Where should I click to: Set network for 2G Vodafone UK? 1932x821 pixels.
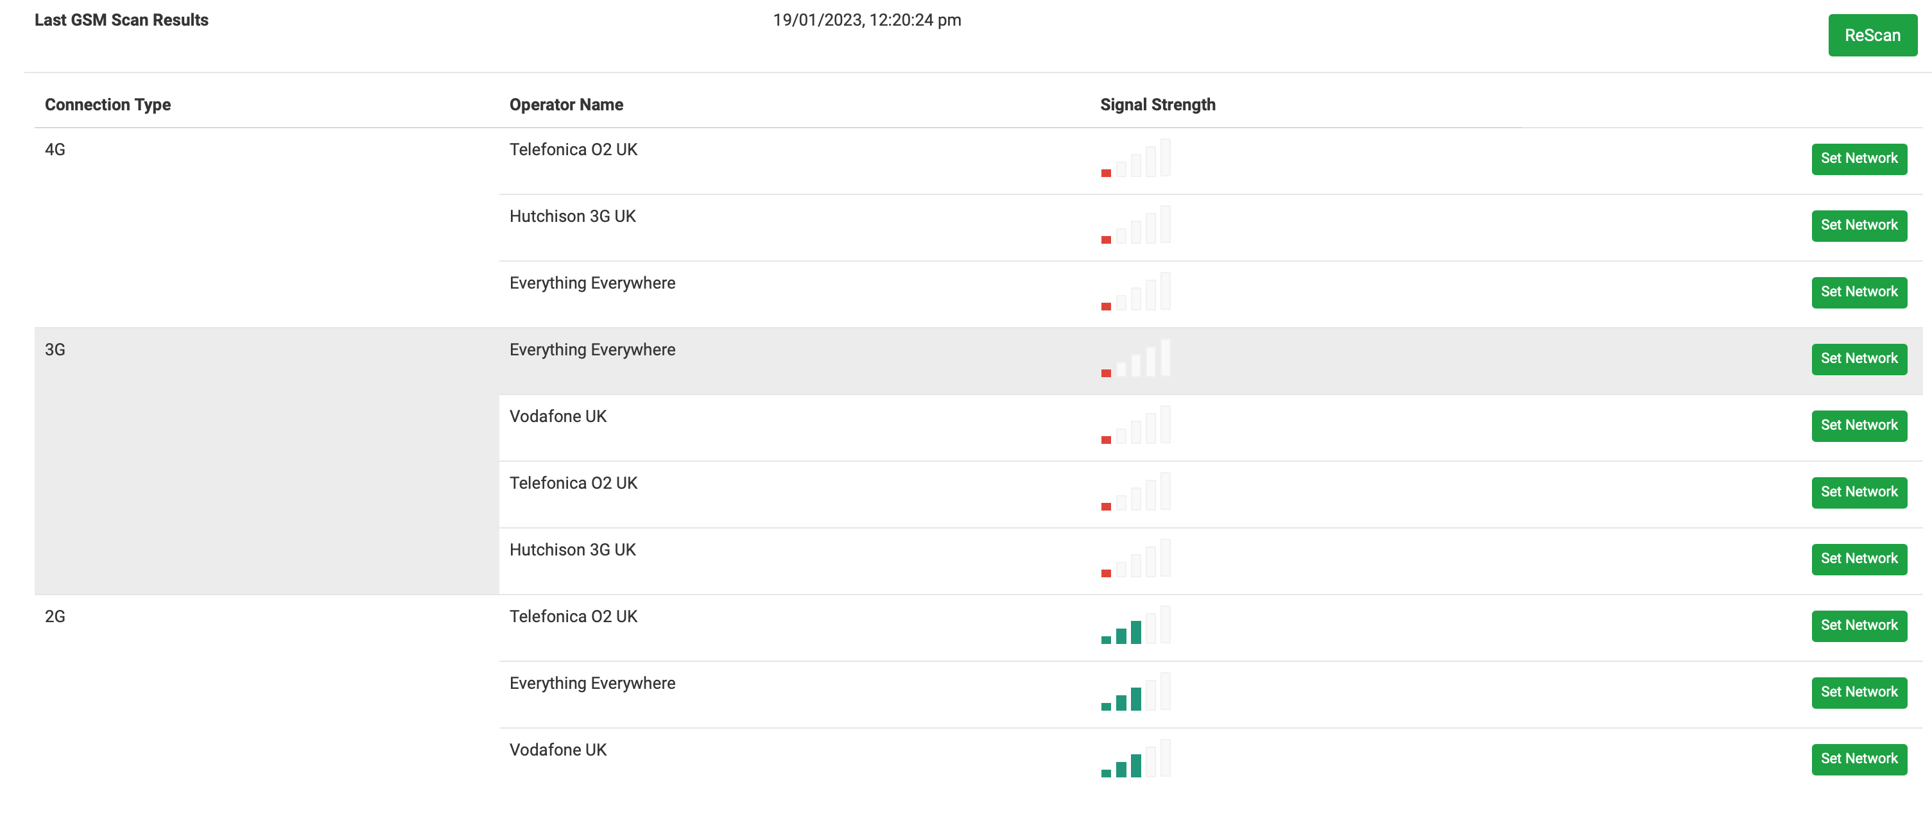coord(1858,759)
